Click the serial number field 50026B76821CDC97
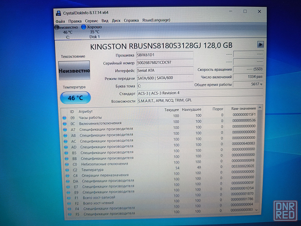This screenshot has width=301, height=226. point(165,62)
